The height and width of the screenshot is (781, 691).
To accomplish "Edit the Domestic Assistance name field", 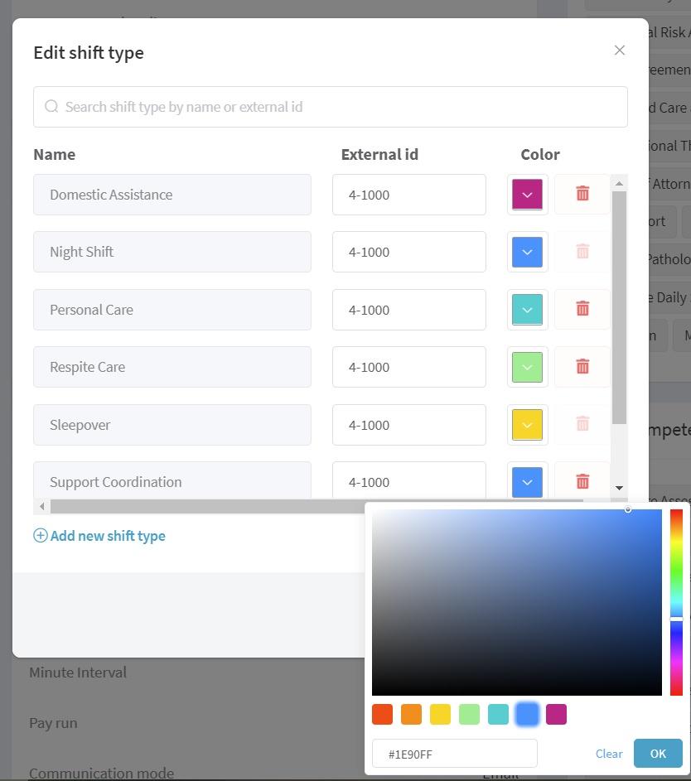I will [x=172, y=195].
